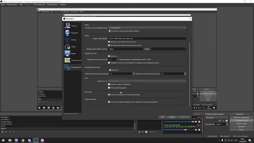Open Инструменты menu
Image resolution: width=254 pixels, height=143 pixels.
[52, 4]
